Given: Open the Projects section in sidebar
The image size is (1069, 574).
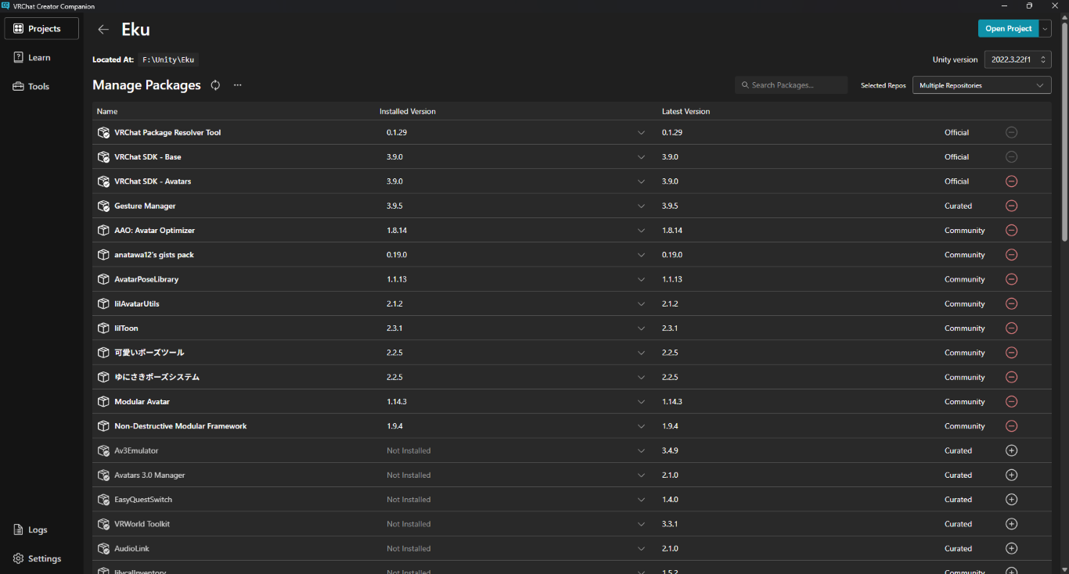Looking at the screenshot, I should (x=41, y=28).
